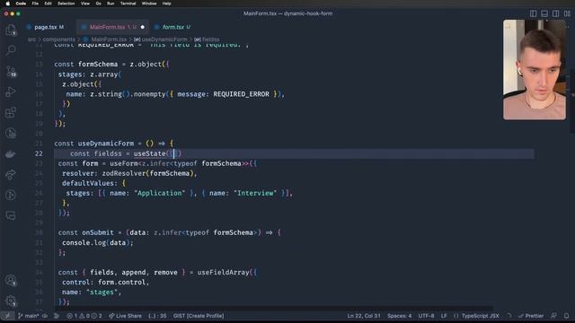Click src breadcrumb segment
Viewport: 575px width, 323px height.
click(x=32, y=39)
